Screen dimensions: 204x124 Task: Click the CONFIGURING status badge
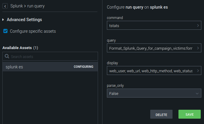click(83, 67)
